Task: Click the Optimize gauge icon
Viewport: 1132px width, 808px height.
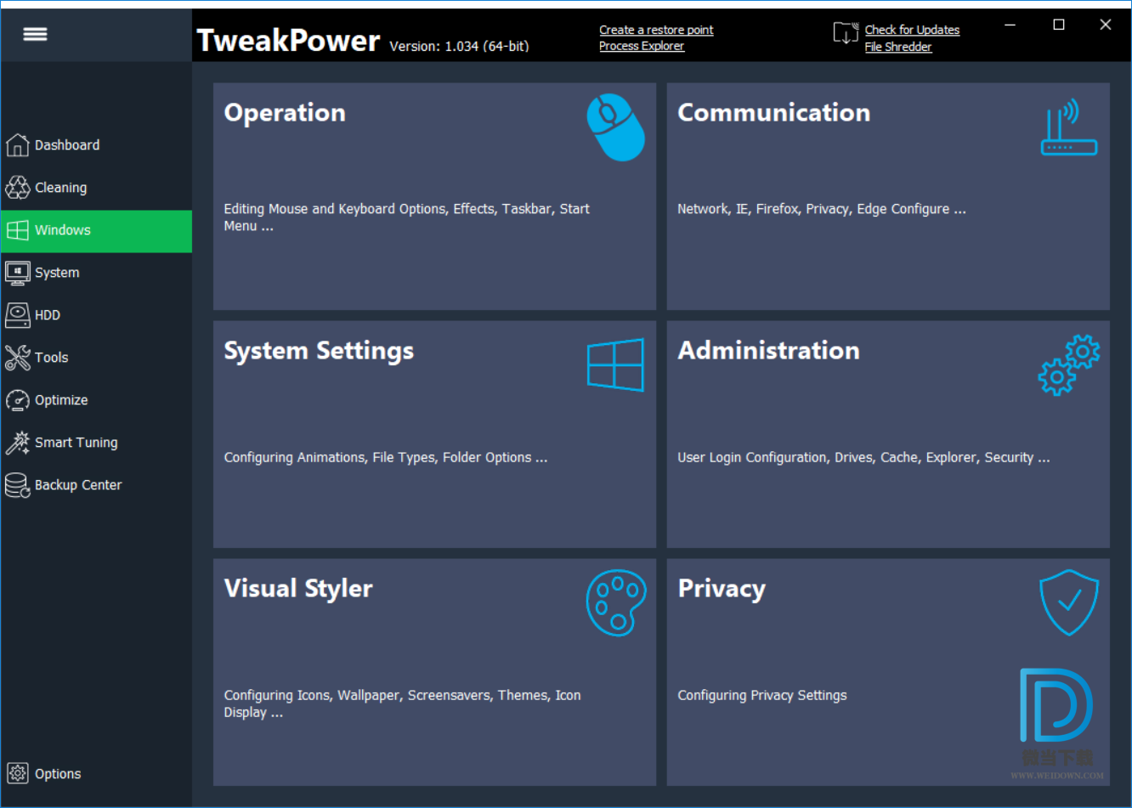Action: (17, 400)
